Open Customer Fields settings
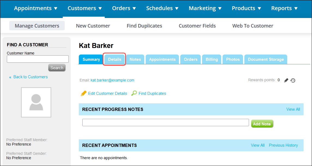Screen dimensions: 312x166 click(x=197, y=26)
